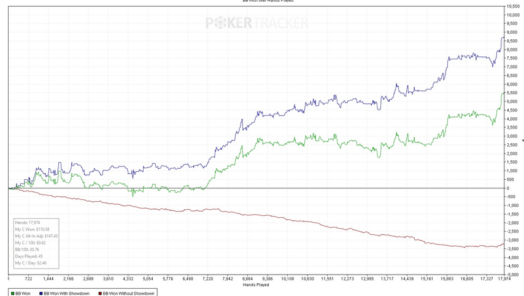
Task: Click the x-axis tick label "11,551"
Action: pos(328,279)
